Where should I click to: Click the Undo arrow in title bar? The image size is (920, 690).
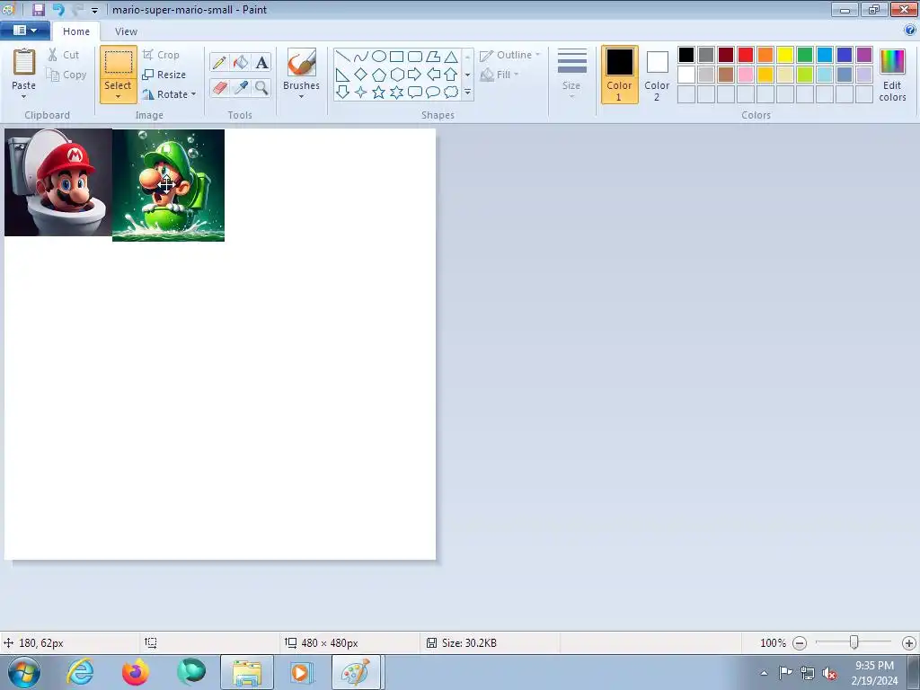coord(58,9)
